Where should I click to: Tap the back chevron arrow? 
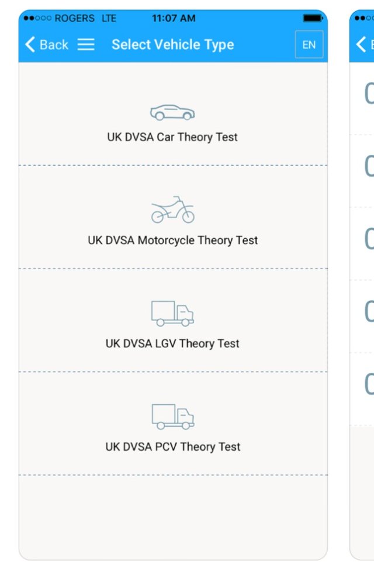[x=30, y=44]
